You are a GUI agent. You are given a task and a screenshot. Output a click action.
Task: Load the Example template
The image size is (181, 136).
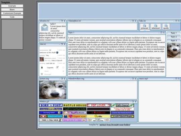coord(12,6)
